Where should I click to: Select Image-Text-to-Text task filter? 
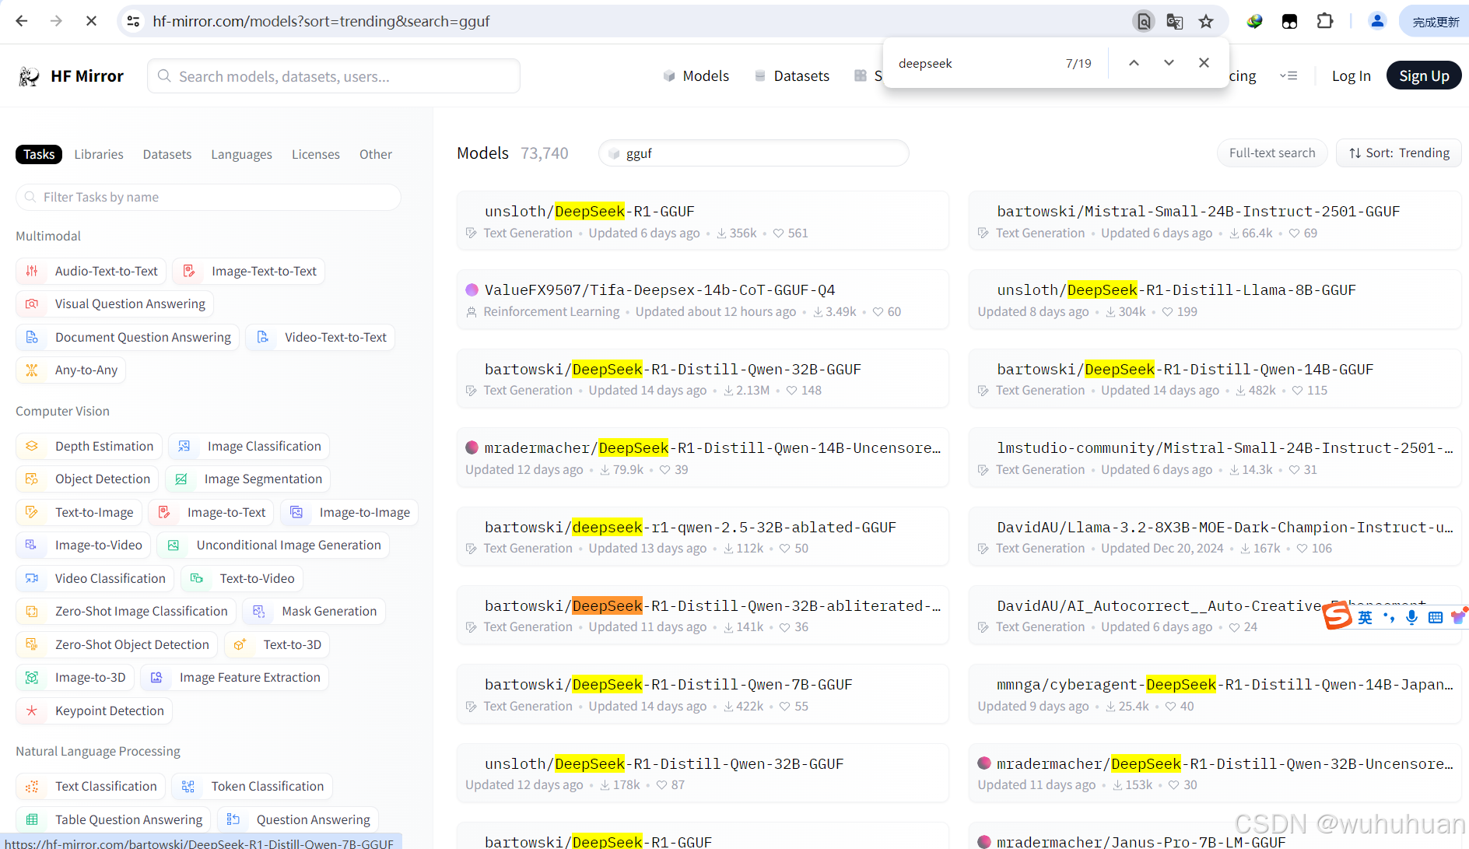(249, 271)
